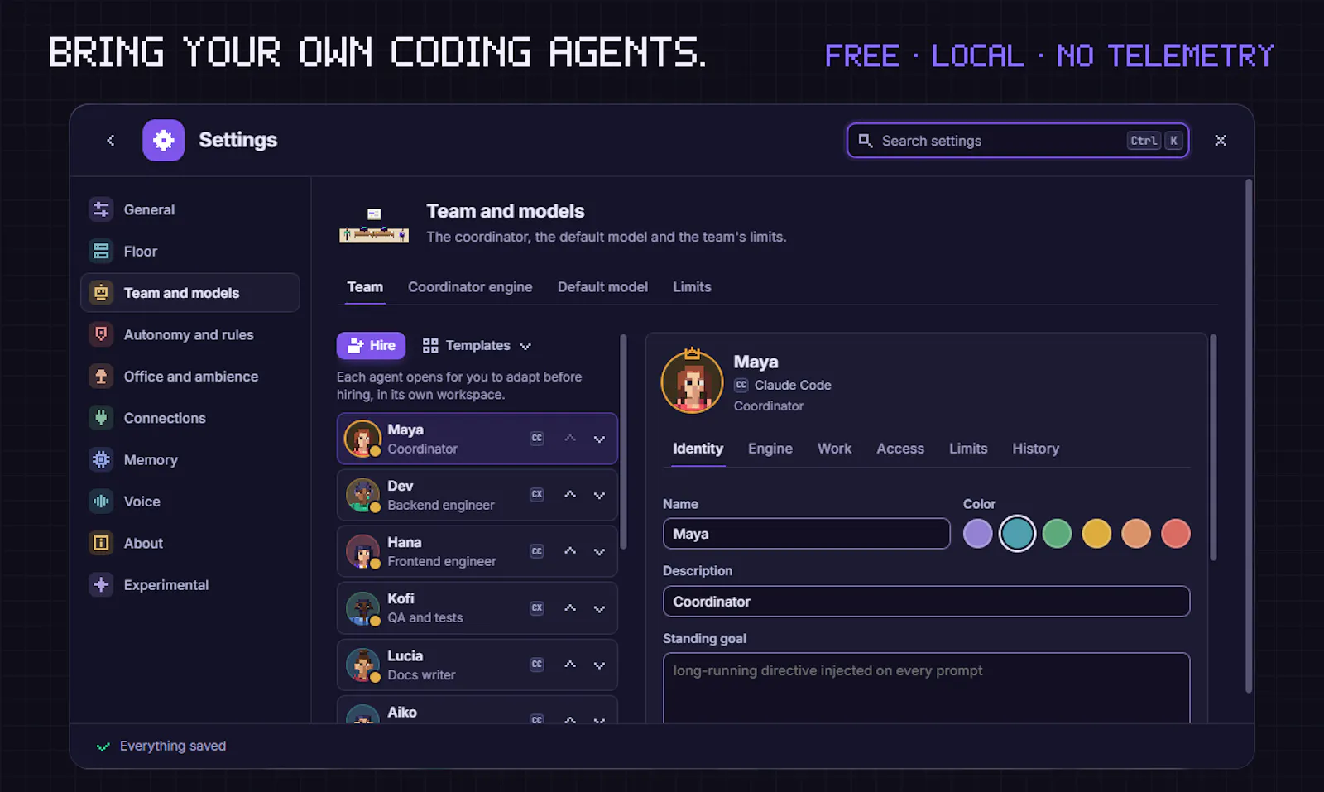This screenshot has width=1324, height=792.
Task: Pick the purple color swatch
Action: coord(977,534)
